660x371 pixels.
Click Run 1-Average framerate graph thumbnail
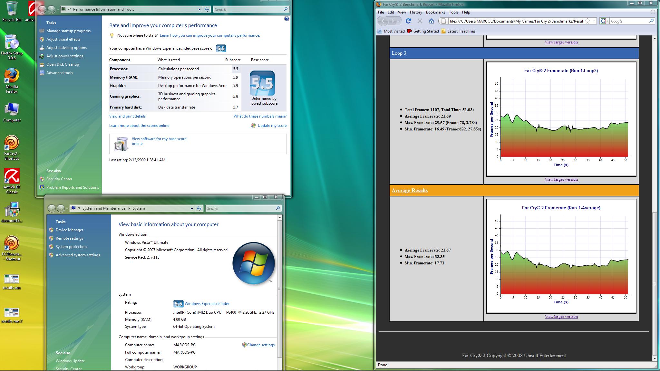pos(561,256)
